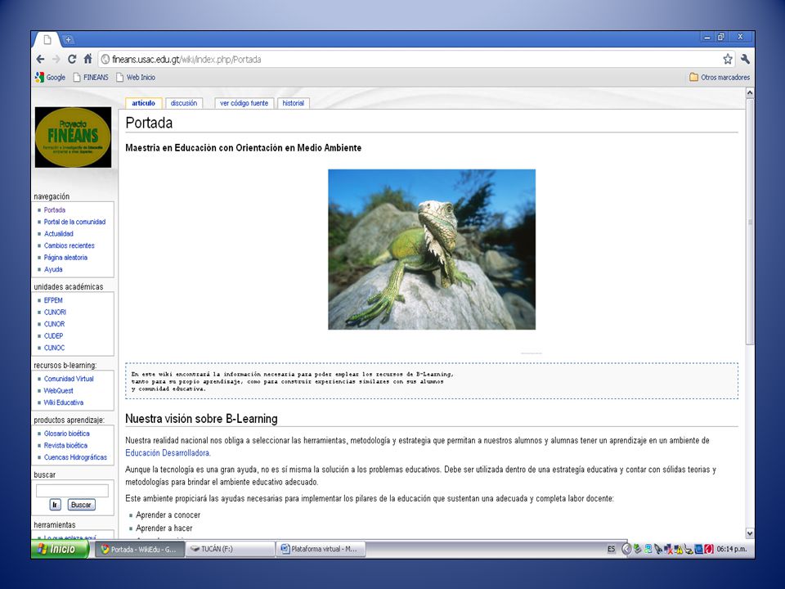Image resolution: width=785 pixels, height=589 pixels.
Task: Click the Buscar button
Action: click(81, 505)
